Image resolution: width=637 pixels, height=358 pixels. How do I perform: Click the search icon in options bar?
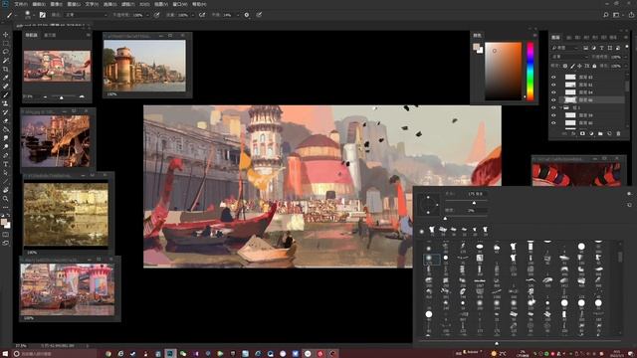point(606,15)
